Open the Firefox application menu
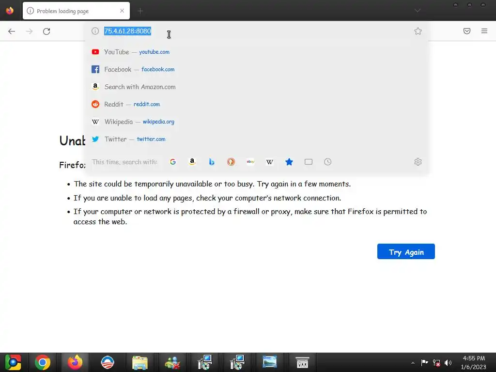The width and height of the screenshot is (496, 372). 484,31
